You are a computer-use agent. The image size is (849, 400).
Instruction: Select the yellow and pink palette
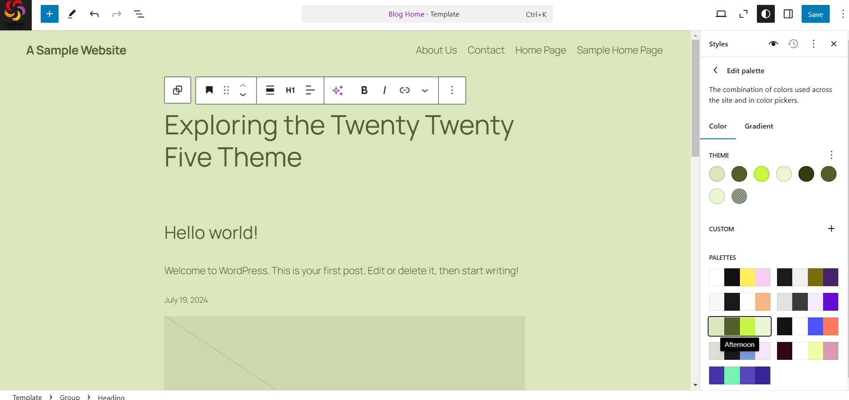[x=740, y=277]
